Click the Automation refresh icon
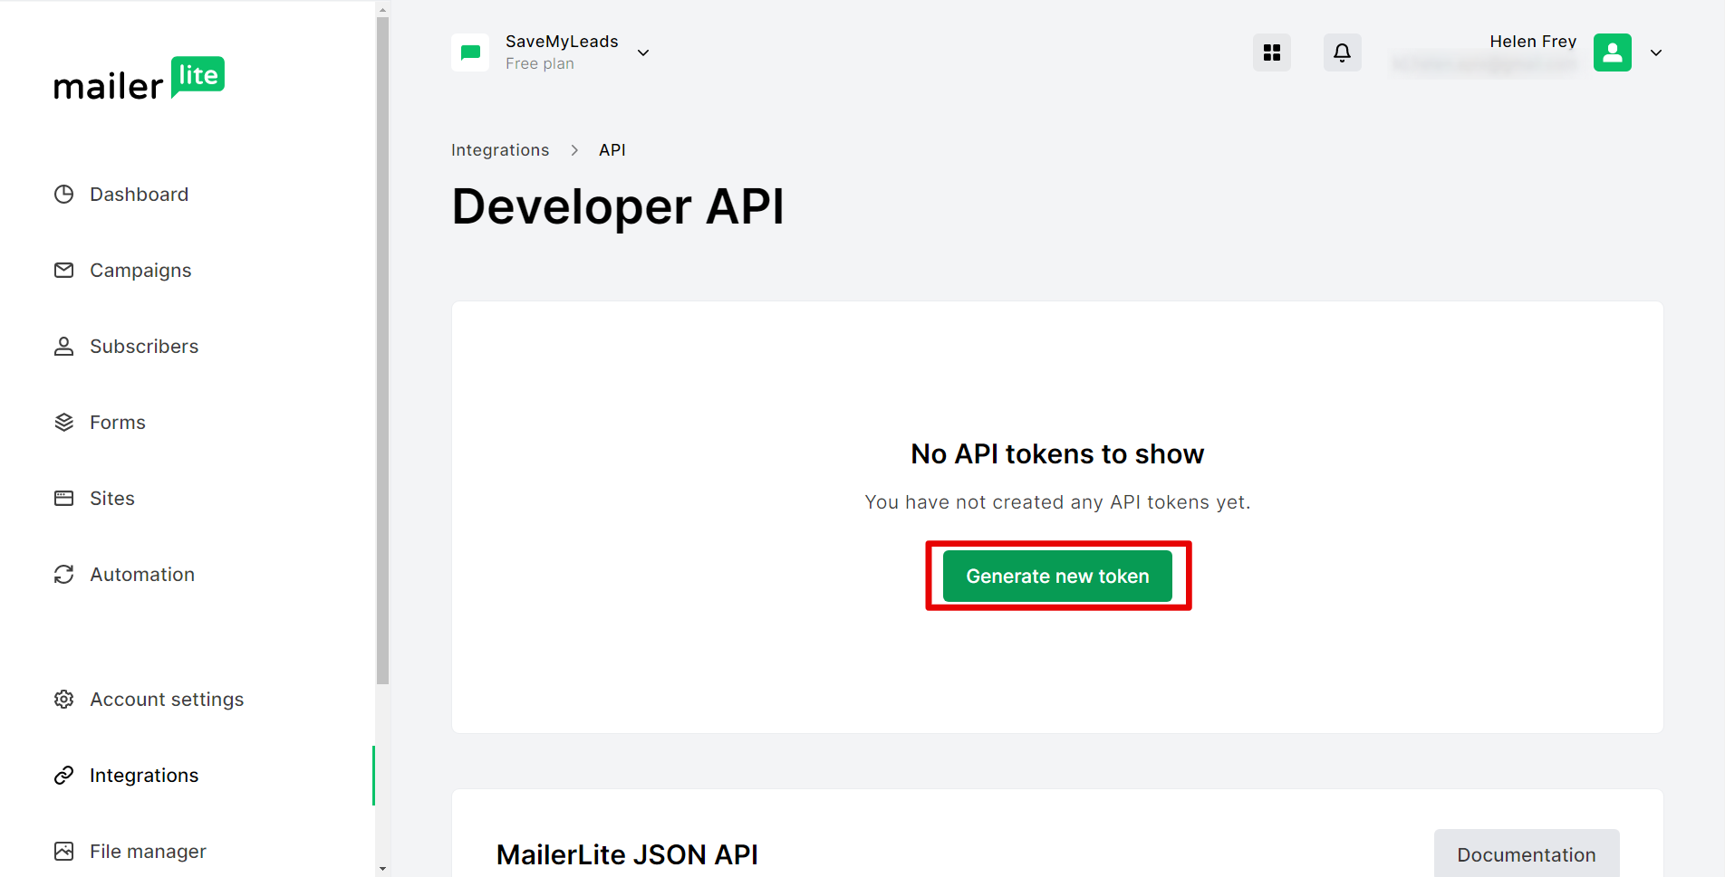This screenshot has width=1725, height=877. (63, 575)
